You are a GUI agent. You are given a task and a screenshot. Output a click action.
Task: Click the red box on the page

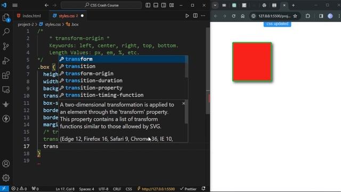(252, 62)
